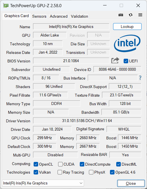This screenshot has width=147, height=189.
Task: Click the Lookup button
Action: point(127,27)
